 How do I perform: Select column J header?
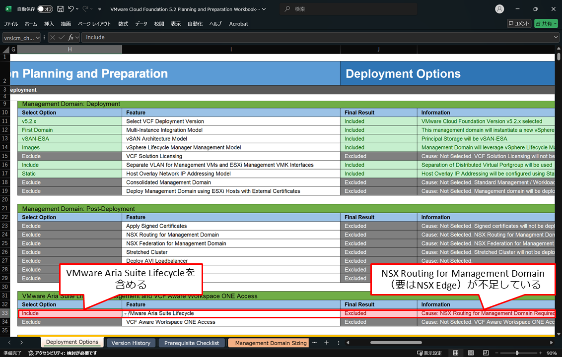click(x=378, y=50)
